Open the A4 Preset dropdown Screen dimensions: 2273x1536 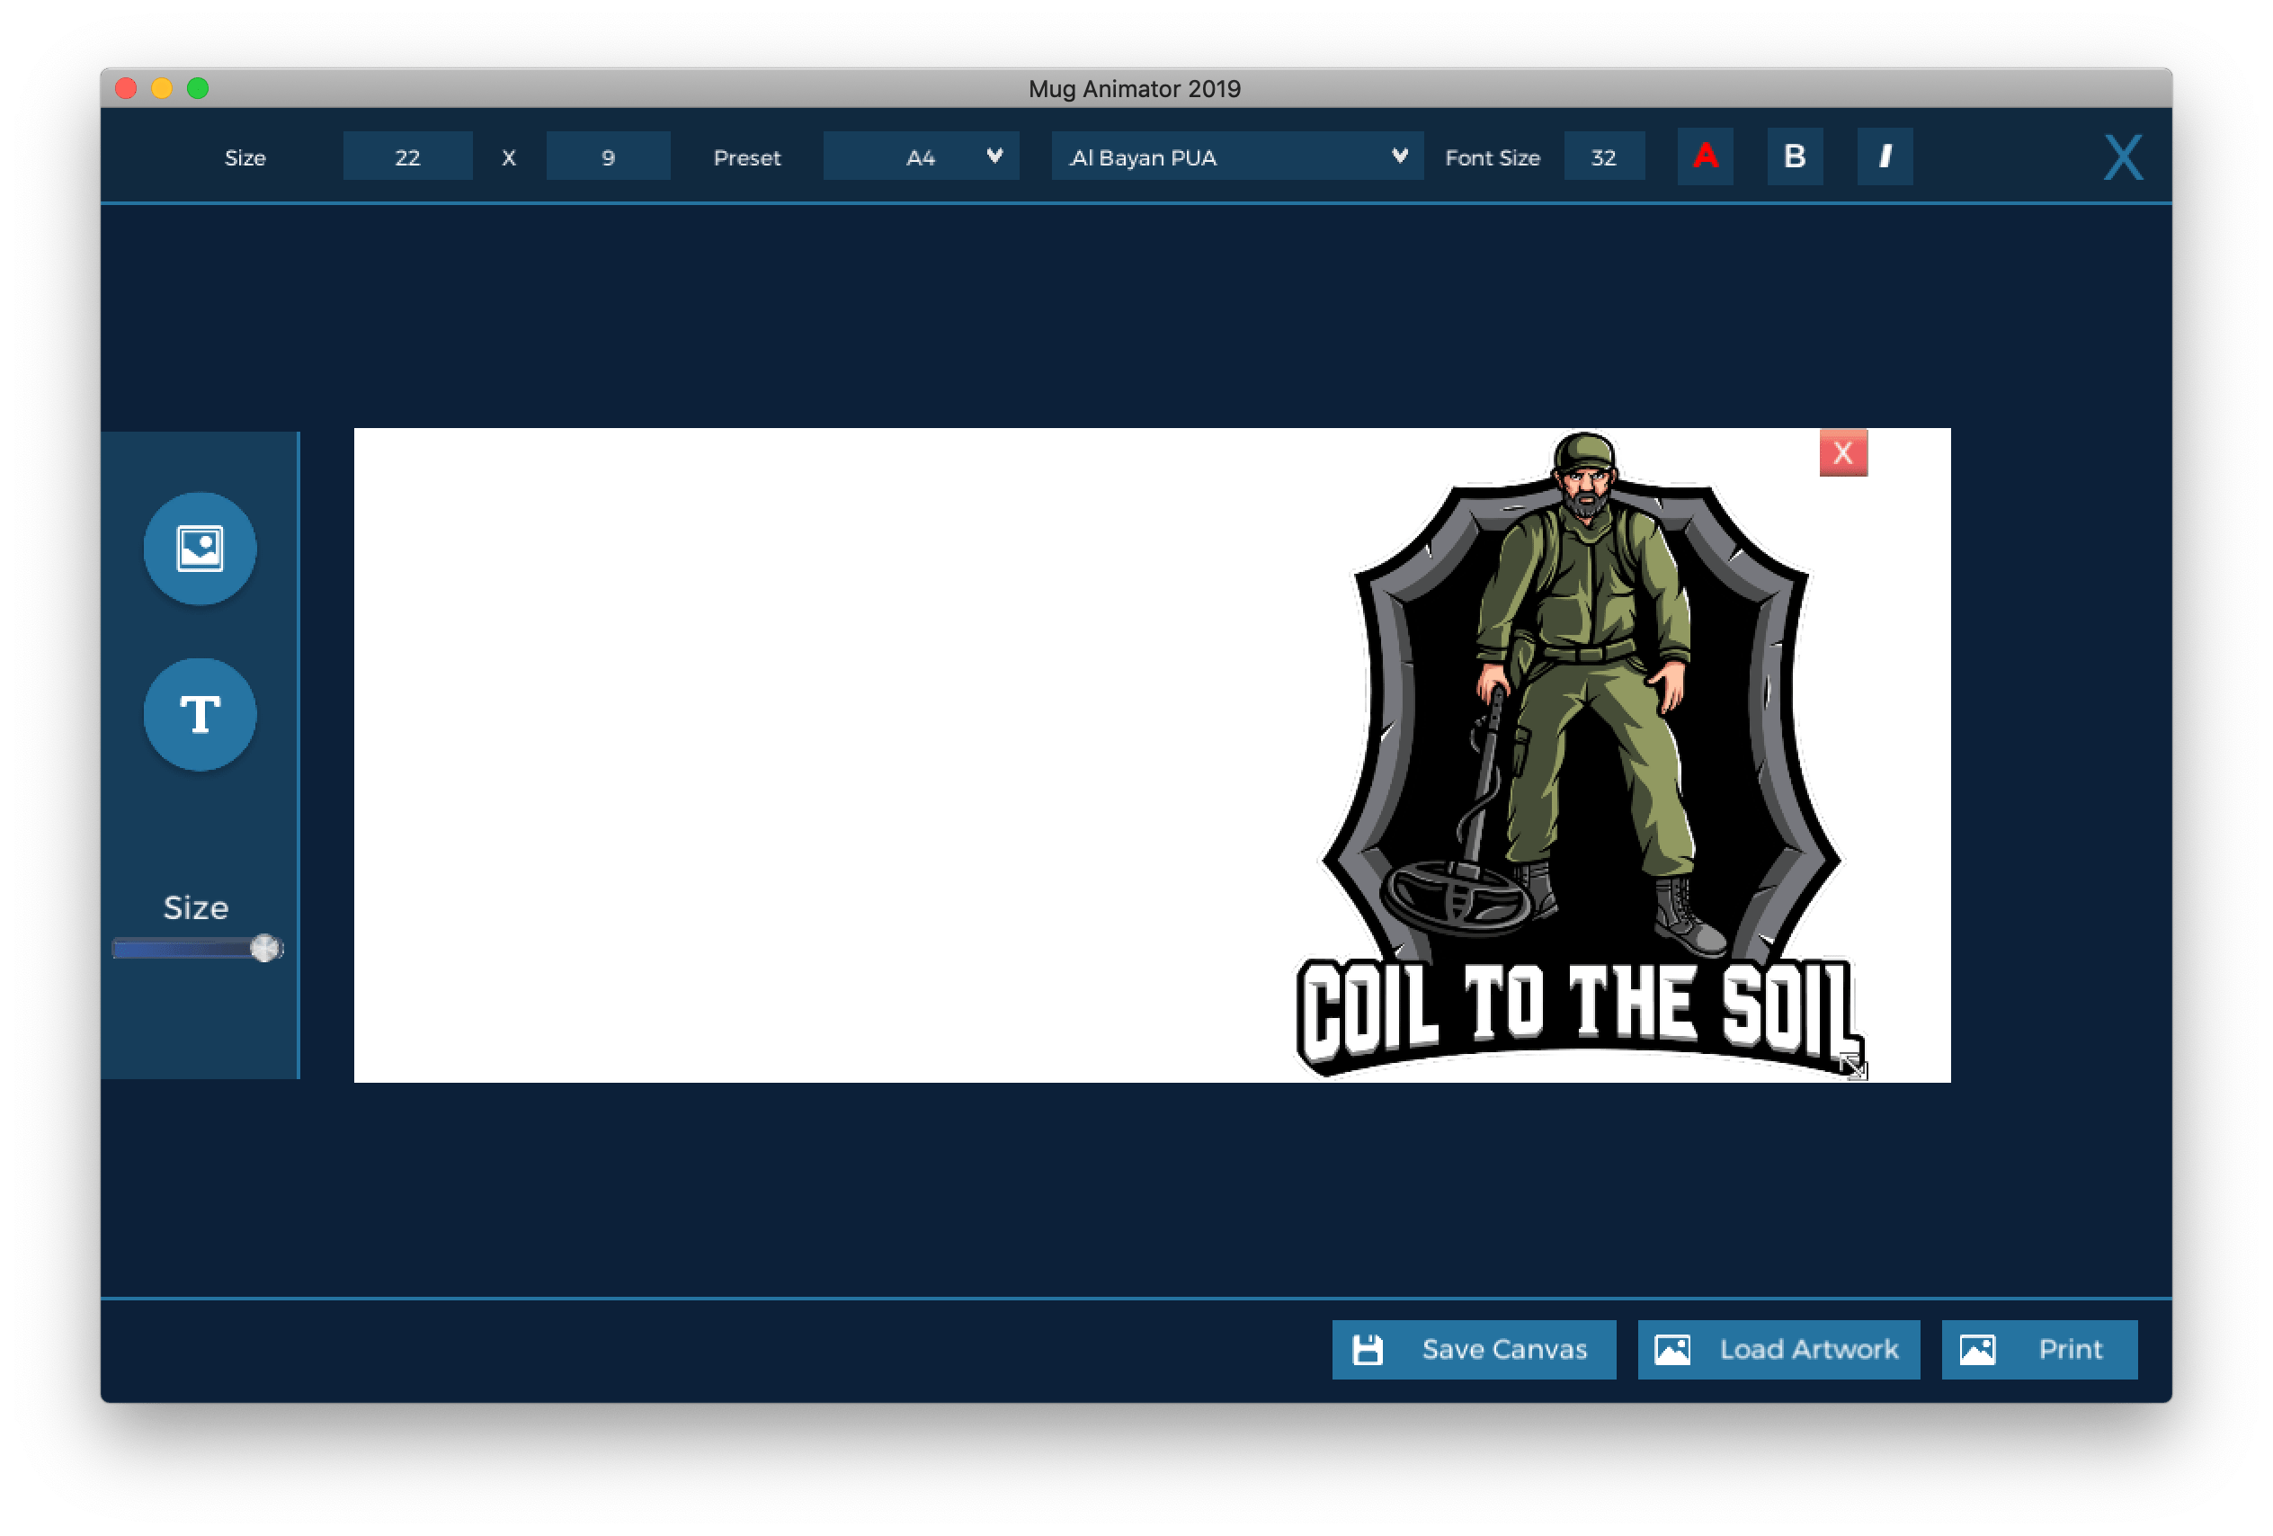[921, 156]
